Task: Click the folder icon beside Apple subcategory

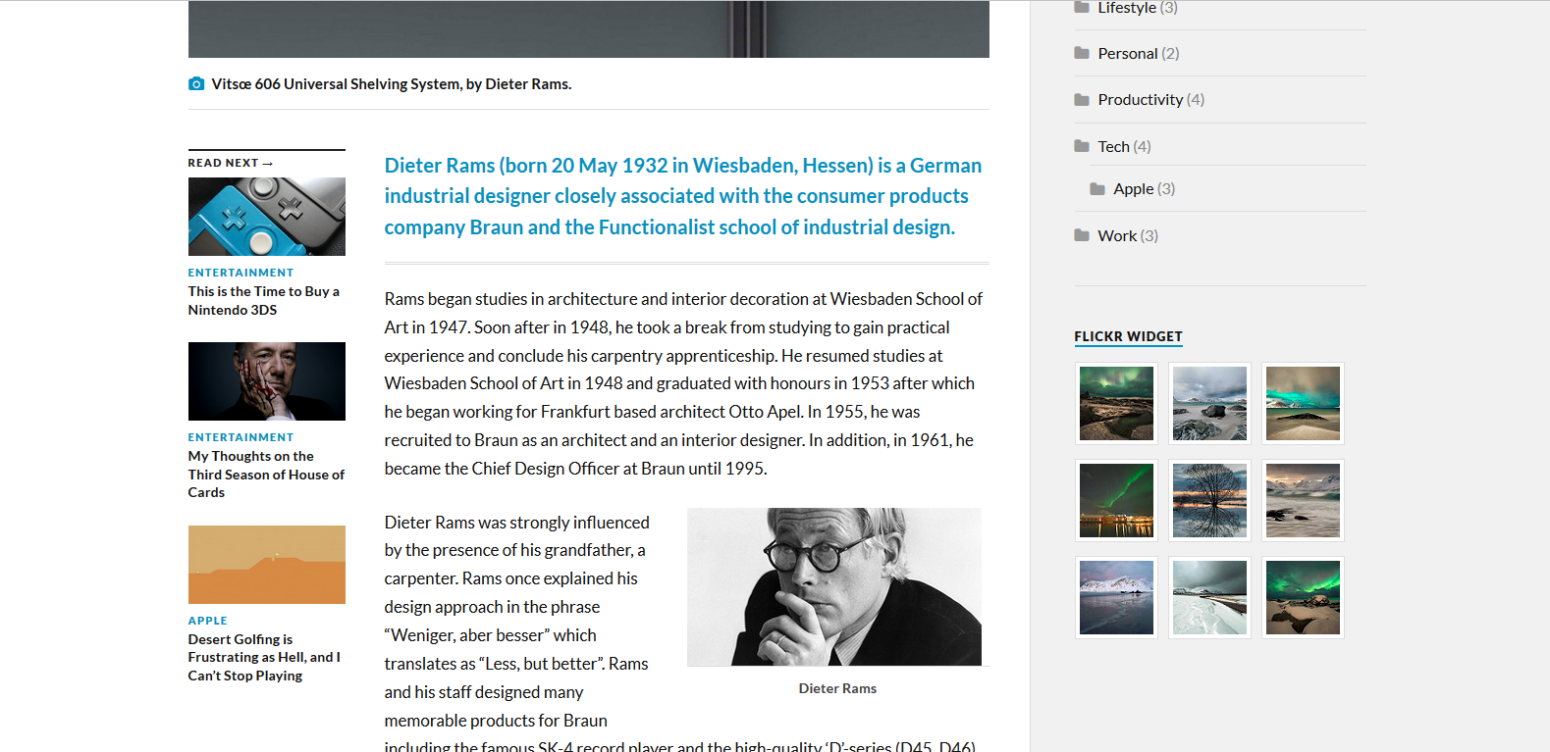Action: click(x=1097, y=189)
